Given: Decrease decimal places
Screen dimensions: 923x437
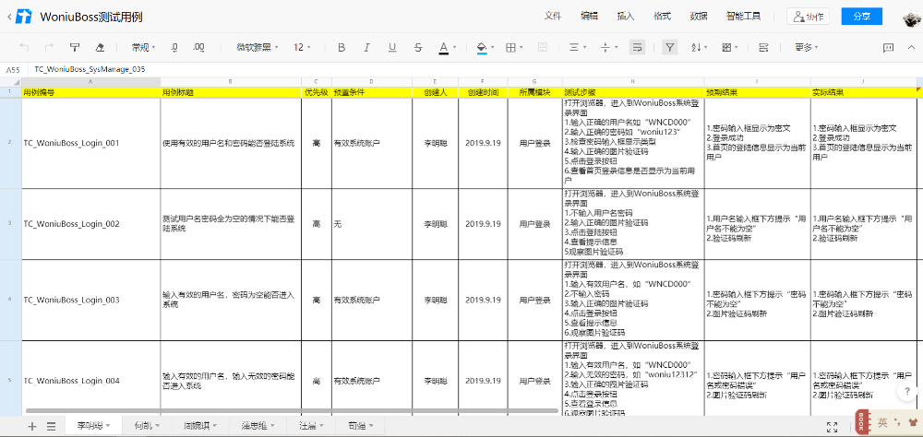Looking at the screenshot, I should coord(174,48).
